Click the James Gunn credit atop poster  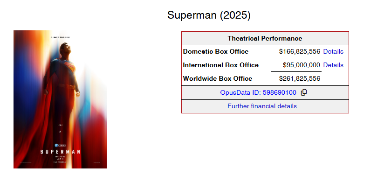(60, 37)
